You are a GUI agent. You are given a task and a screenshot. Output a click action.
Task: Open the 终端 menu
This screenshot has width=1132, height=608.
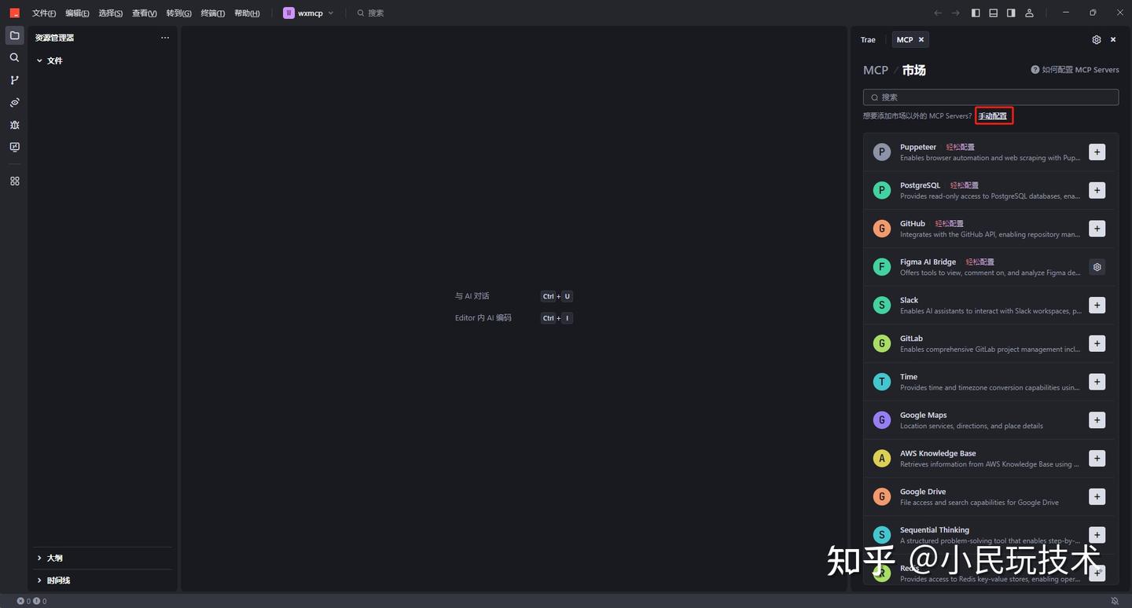coord(211,13)
